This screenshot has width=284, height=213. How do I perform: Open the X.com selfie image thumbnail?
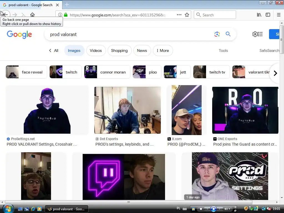coord(187,110)
